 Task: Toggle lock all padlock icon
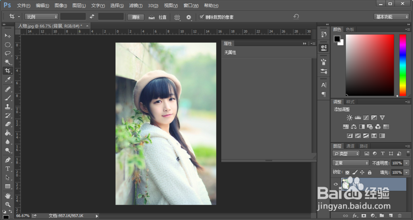point(370,173)
